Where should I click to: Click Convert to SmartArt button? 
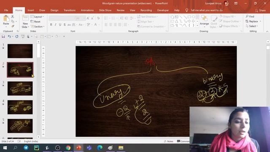[151, 26]
